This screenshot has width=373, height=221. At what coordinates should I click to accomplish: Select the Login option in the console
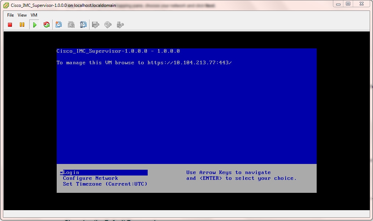tap(104, 173)
